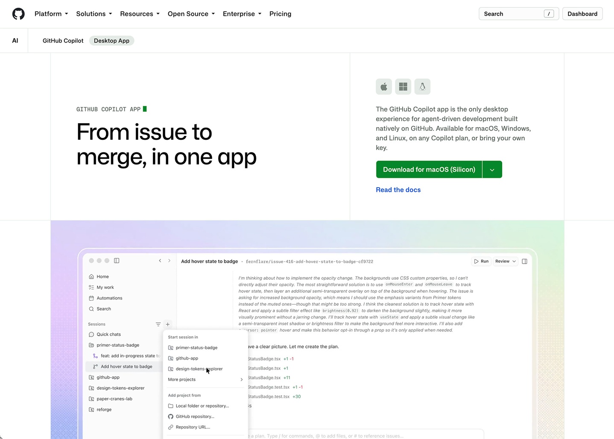The image size is (614, 439).
Task: Click the Add hover state to badge title
Action: (209, 261)
